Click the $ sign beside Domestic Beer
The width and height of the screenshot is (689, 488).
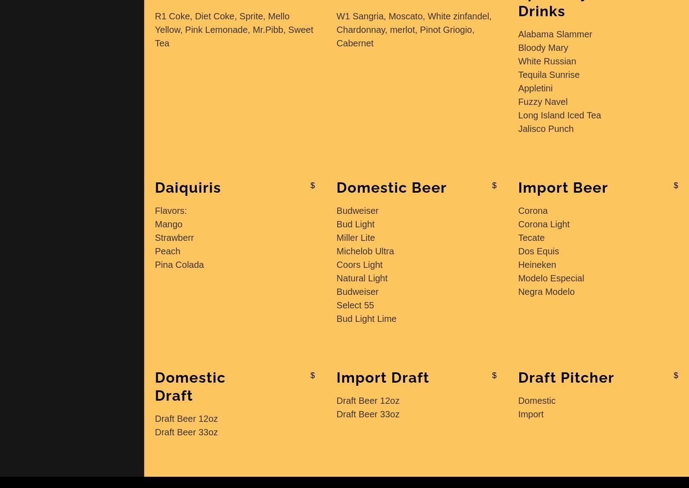[x=494, y=185]
